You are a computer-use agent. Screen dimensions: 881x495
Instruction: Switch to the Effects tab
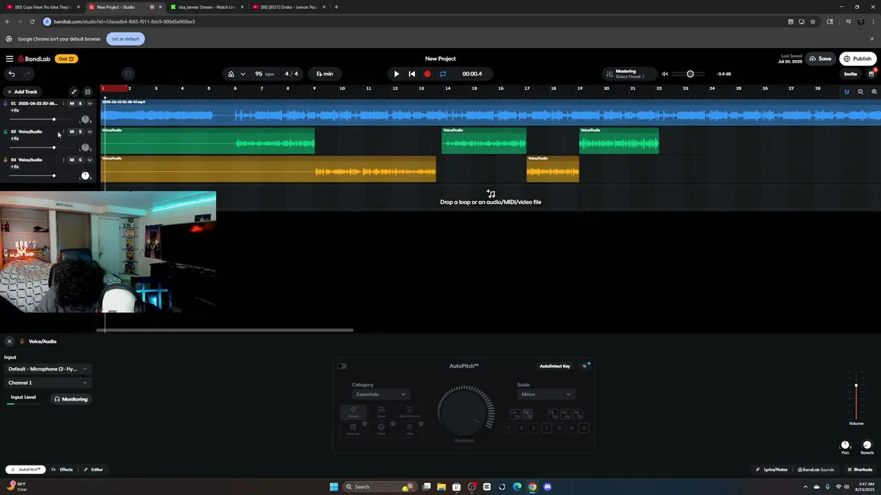click(62, 470)
